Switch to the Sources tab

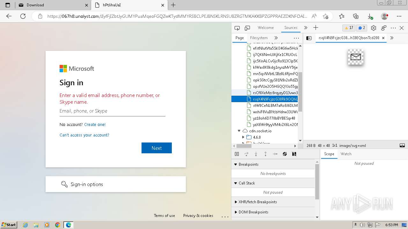(291, 28)
